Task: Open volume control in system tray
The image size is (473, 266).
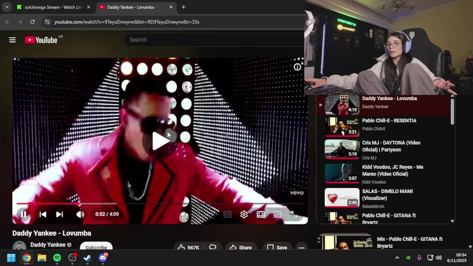Action: tap(439, 258)
